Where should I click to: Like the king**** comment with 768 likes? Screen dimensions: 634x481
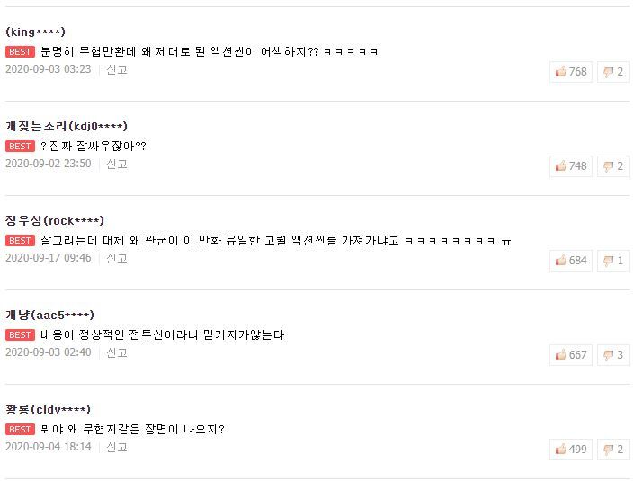click(x=571, y=72)
